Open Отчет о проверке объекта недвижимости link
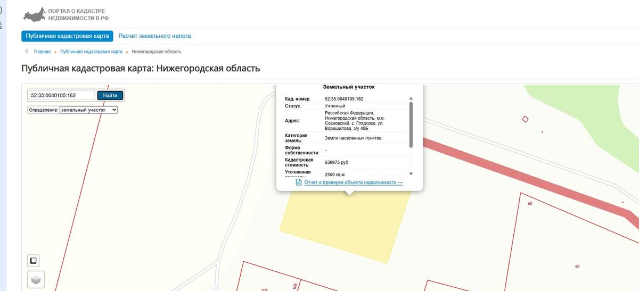Image resolution: width=639 pixels, height=291 pixels. point(354,182)
